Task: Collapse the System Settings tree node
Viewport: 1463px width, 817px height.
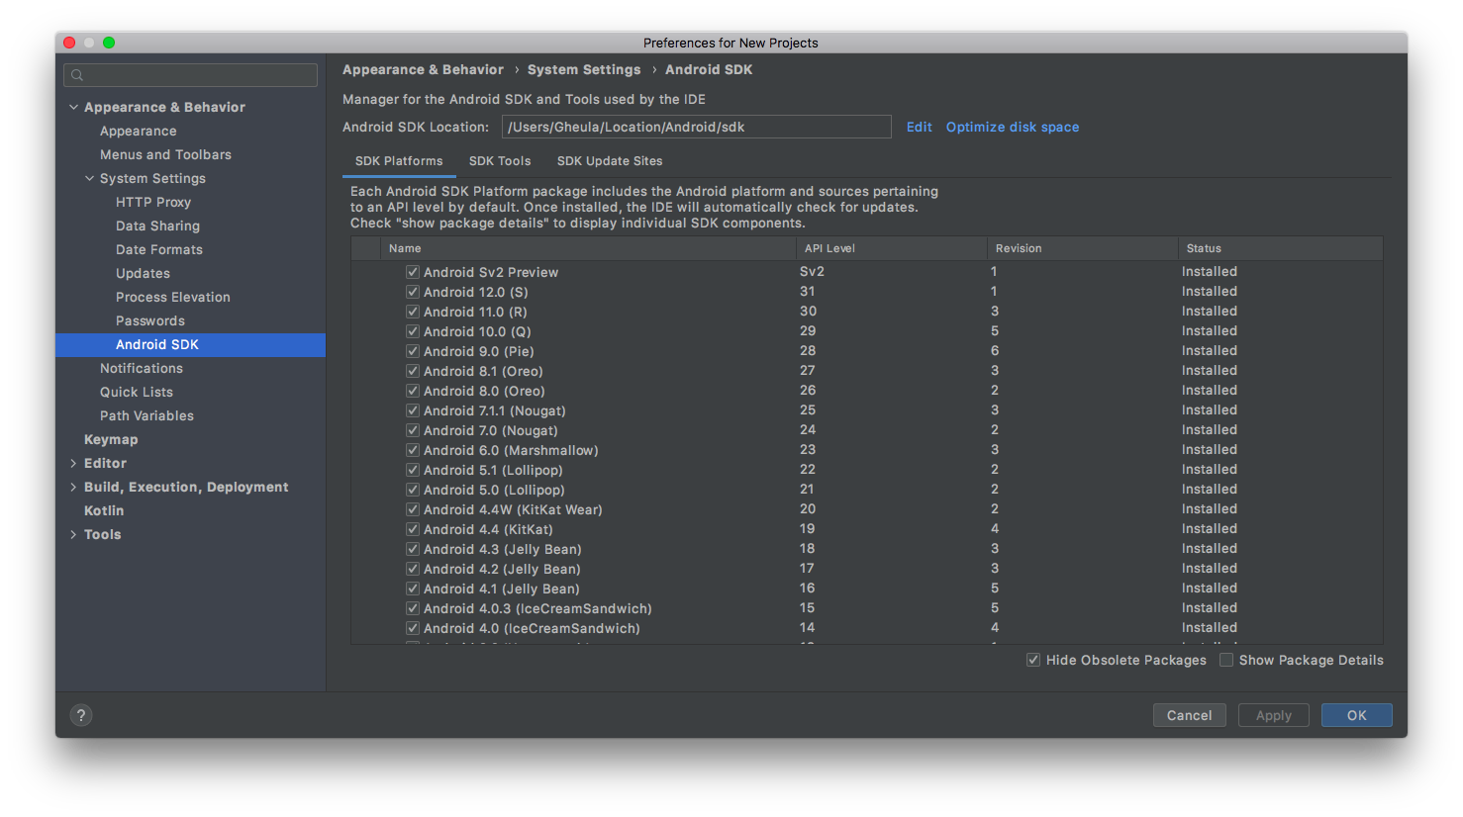Action: pos(89,178)
